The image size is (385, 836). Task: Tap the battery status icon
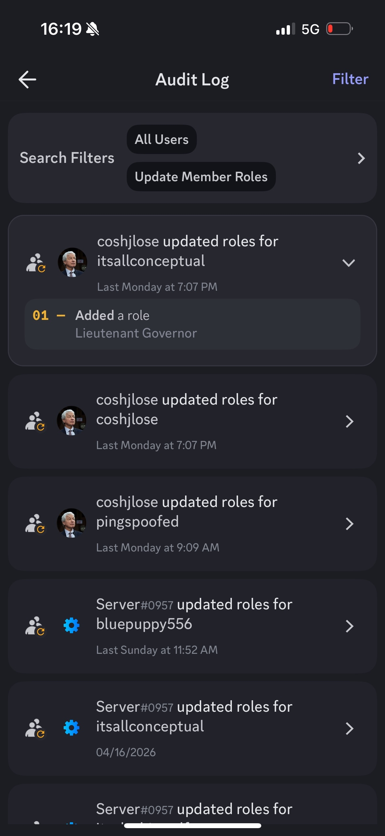(340, 29)
